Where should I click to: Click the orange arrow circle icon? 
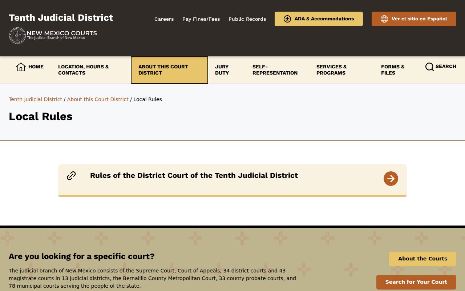391,179
